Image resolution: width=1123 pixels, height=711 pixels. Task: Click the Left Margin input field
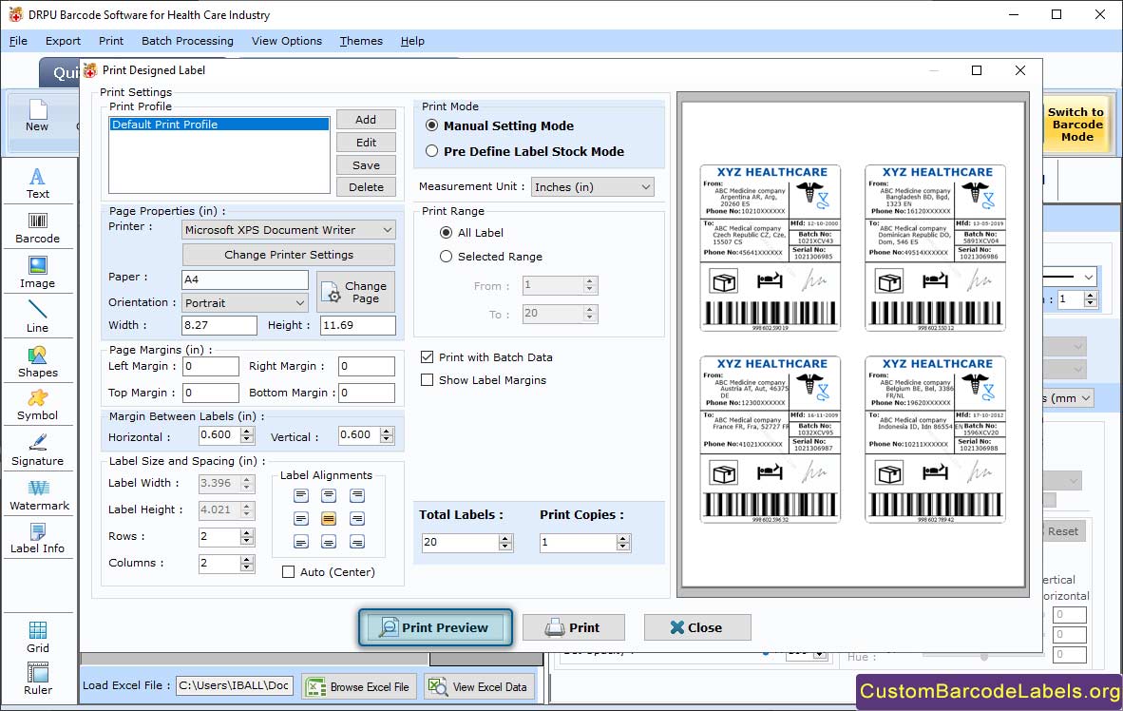(x=211, y=366)
